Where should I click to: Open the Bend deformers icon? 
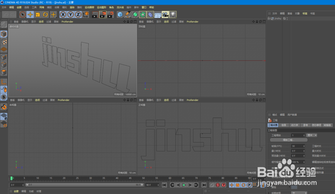point(150,14)
